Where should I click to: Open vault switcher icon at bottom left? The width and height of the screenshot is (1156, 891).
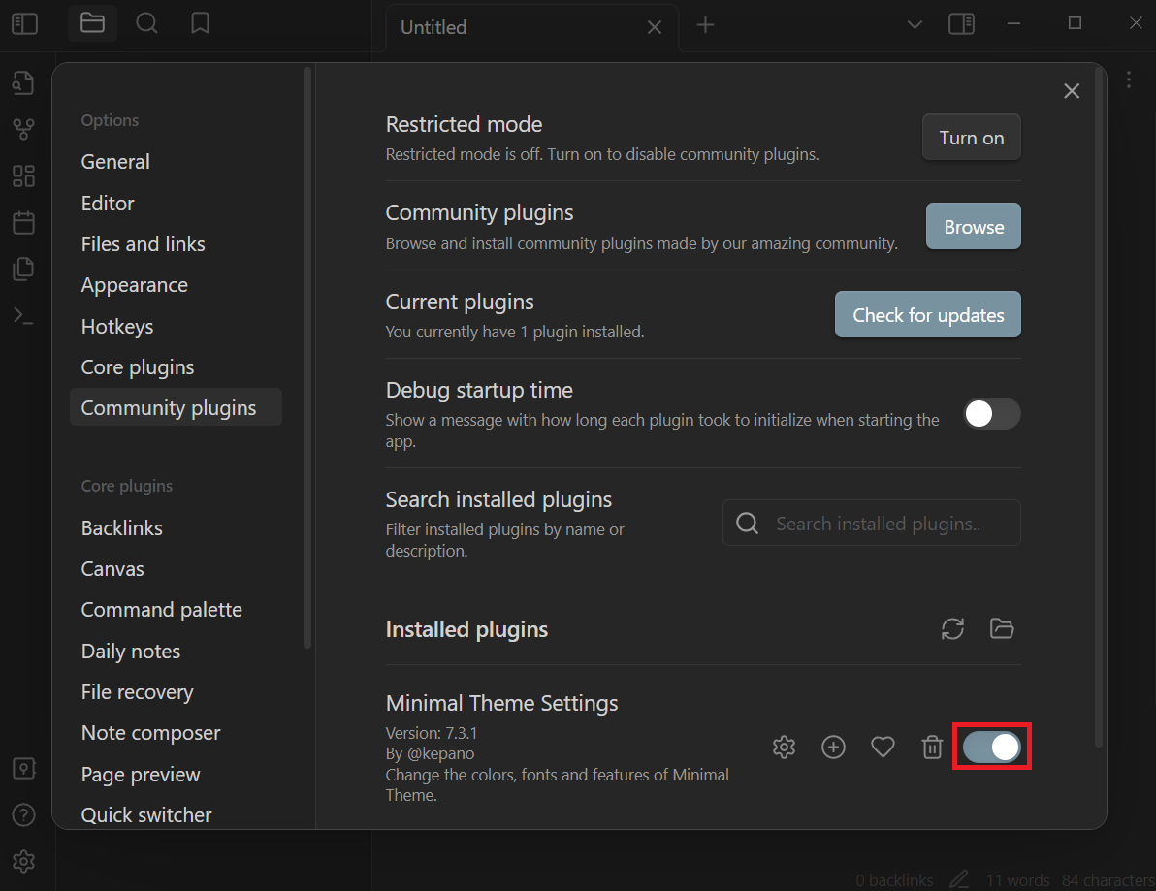pyautogui.click(x=23, y=769)
